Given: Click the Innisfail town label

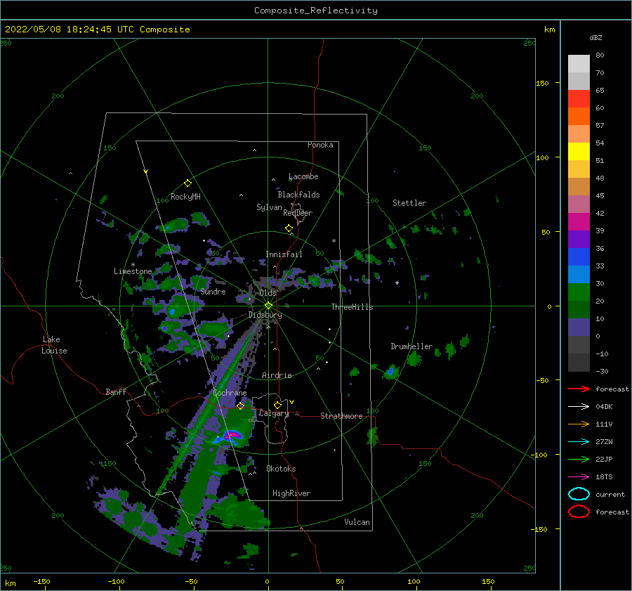Looking at the screenshot, I should click(x=284, y=254).
